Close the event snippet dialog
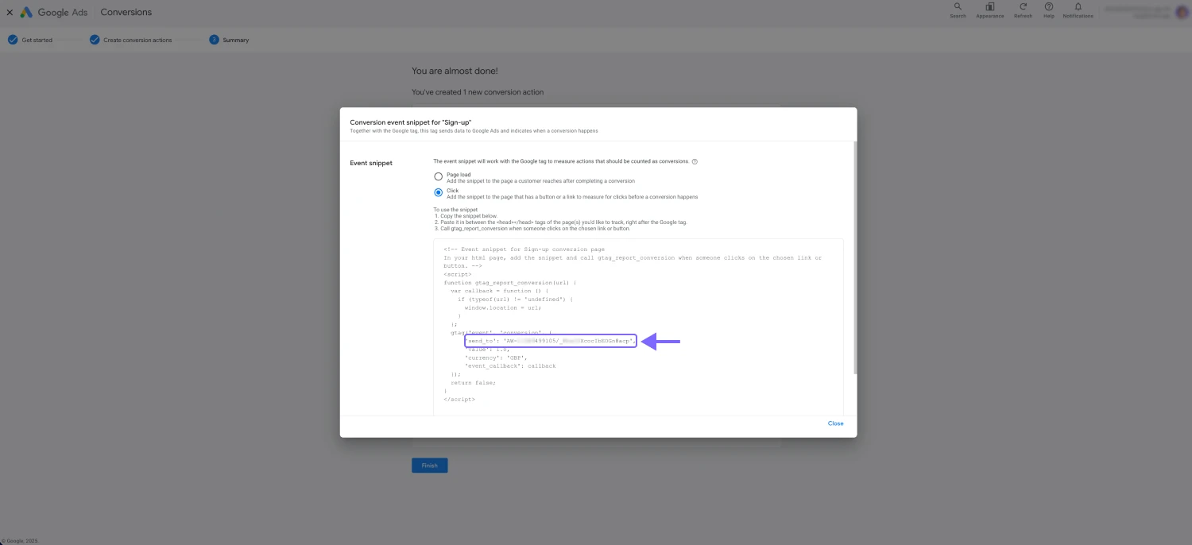The width and height of the screenshot is (1192, 545). 835,423
